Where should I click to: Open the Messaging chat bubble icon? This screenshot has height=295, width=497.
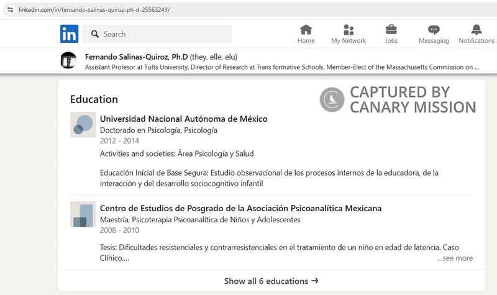(x=434, y=30)
